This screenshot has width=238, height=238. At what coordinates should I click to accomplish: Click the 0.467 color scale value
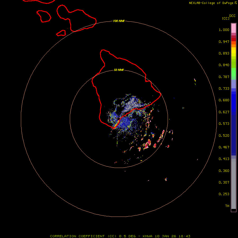[224, 147]
